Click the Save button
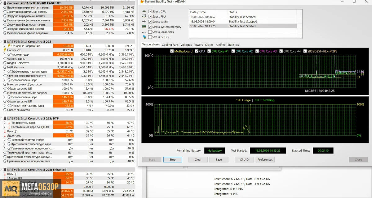This screenshot has height=198, width=372. coord(219,160)
